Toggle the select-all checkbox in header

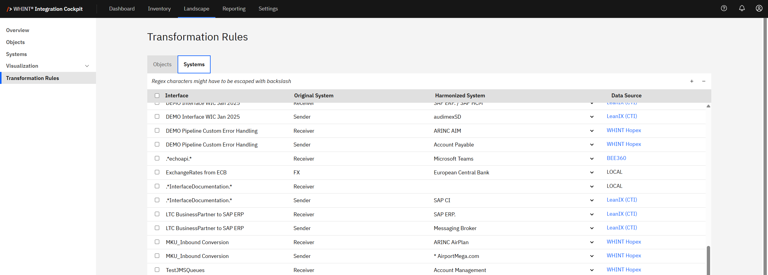pos(157,96)
